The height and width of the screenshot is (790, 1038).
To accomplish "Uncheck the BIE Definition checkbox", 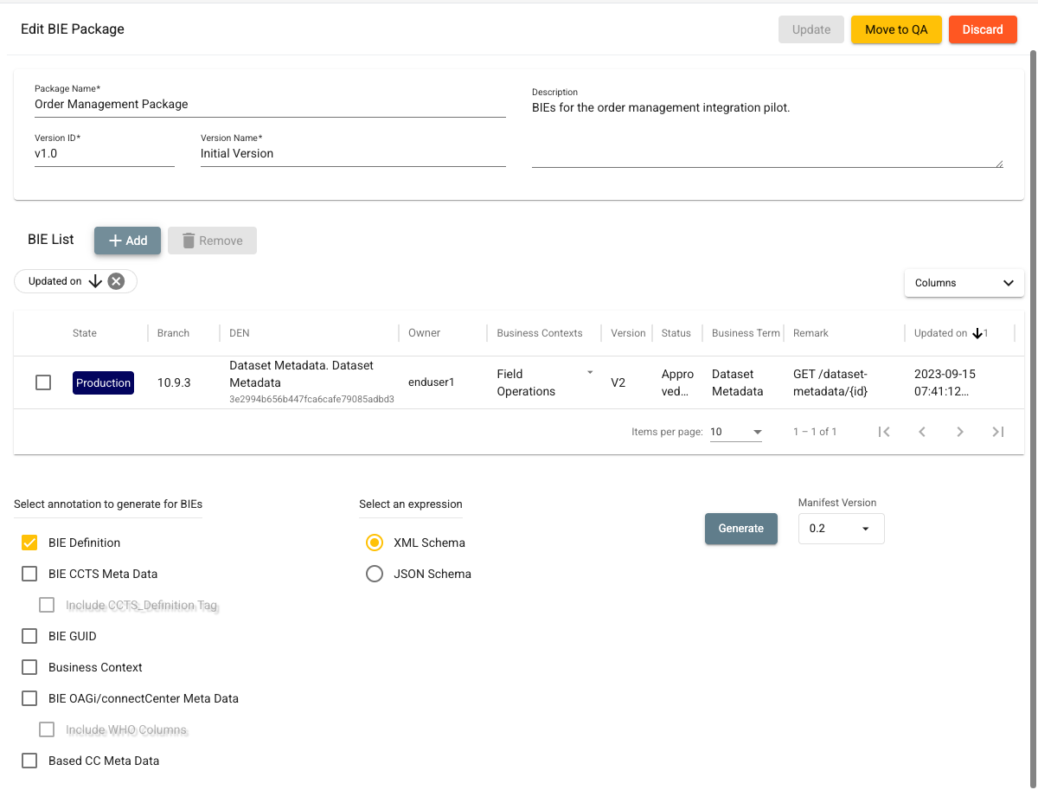I will coord(29,543).
